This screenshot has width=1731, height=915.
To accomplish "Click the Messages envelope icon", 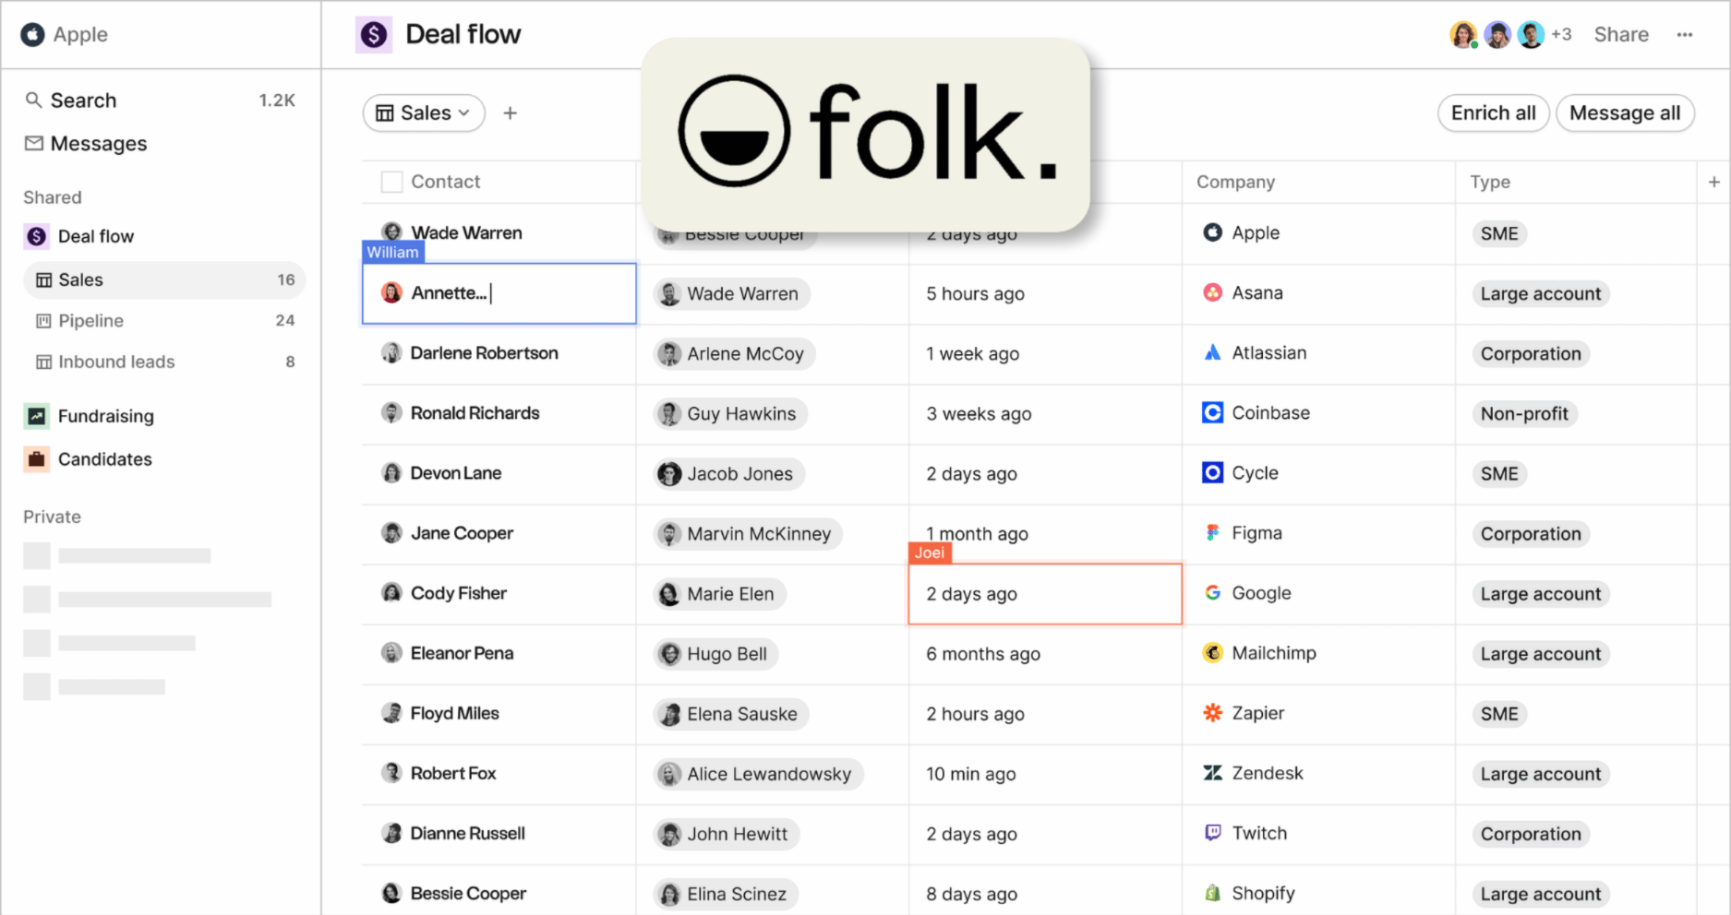I will (x=34, y=143).
